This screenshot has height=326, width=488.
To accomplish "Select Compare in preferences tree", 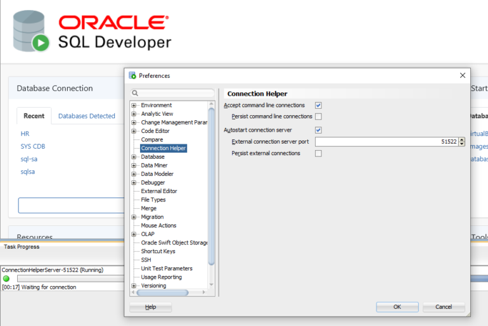I will (x=152, y=139).
